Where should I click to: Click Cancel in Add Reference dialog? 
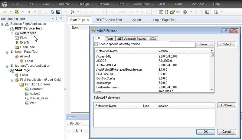pos(227,132)
